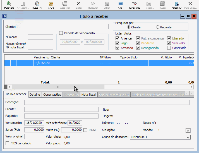Check the Cancelado filter checkbox

[169, 48]
